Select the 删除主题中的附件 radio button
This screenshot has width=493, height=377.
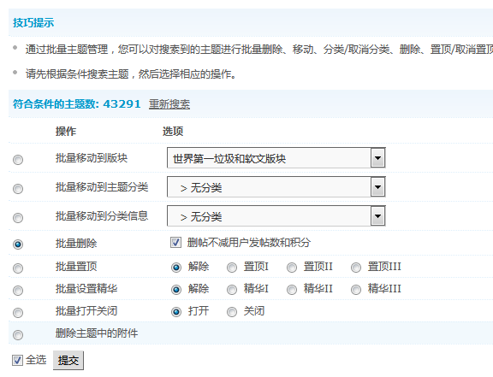point(18,335)
